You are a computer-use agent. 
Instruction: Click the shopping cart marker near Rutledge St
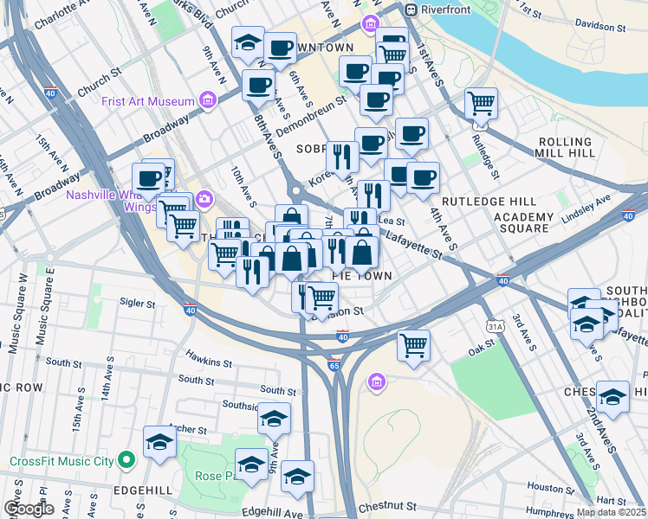481,105
